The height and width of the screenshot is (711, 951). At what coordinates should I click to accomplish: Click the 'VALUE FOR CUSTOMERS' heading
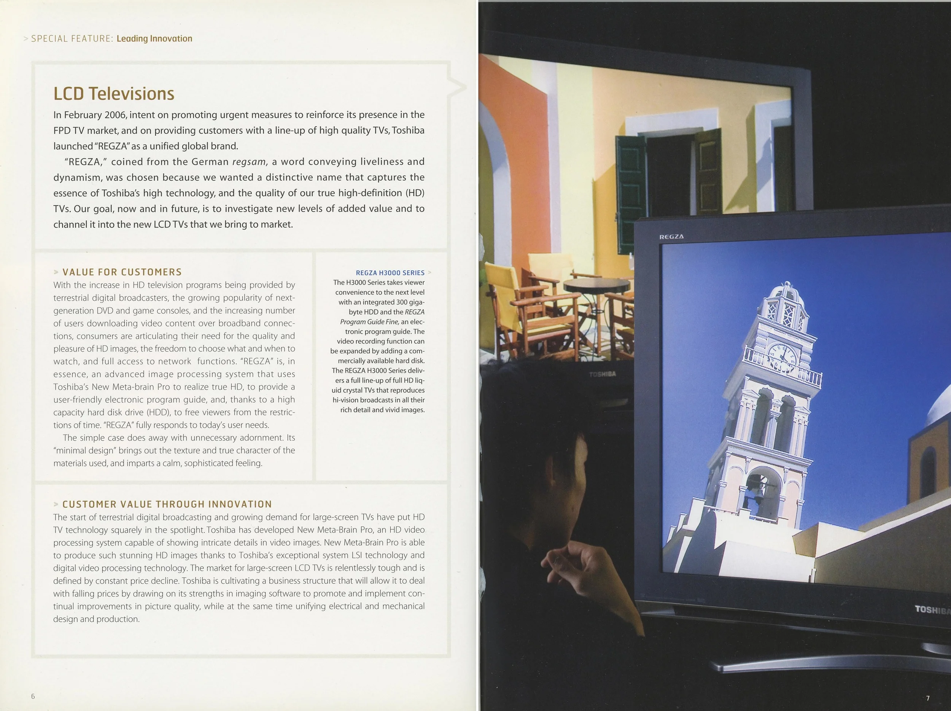tap(122, 272)
